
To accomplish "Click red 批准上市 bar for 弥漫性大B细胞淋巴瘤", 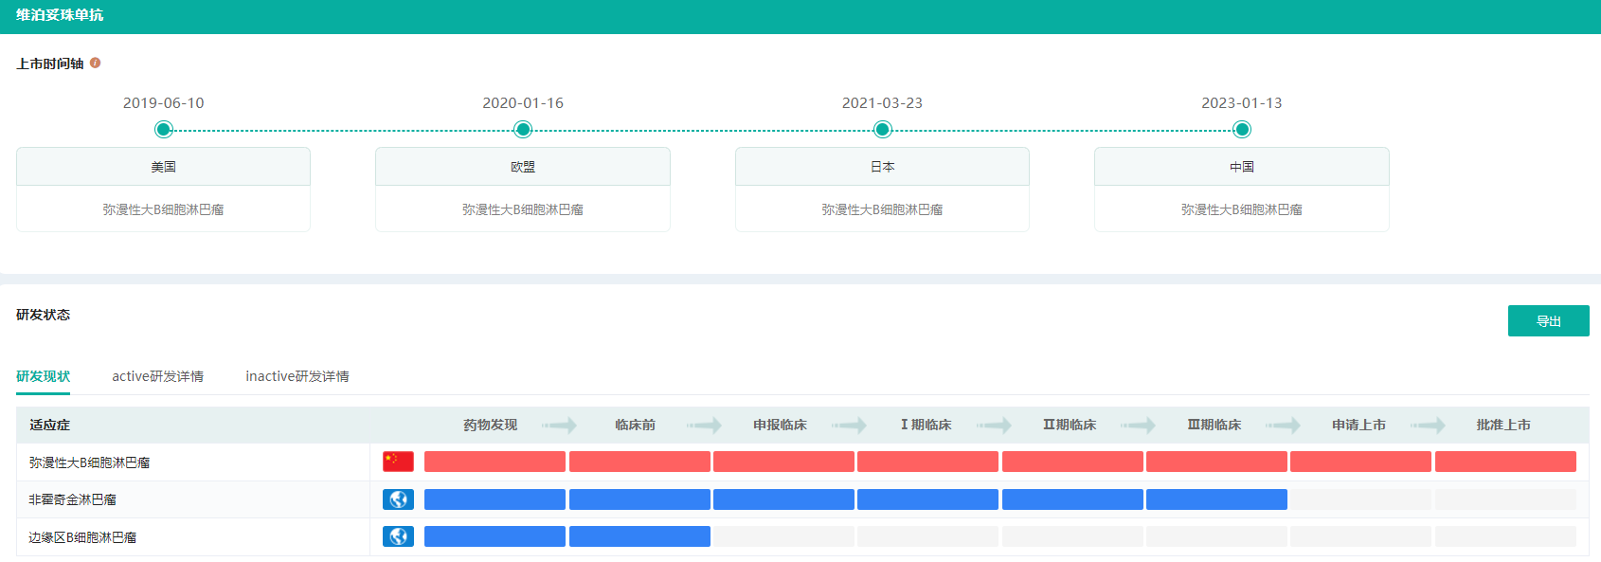I will coord(1504,462).
